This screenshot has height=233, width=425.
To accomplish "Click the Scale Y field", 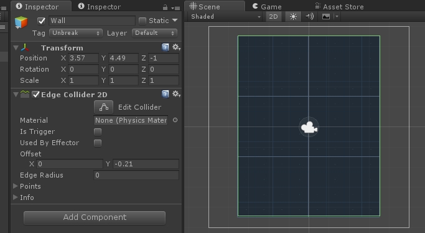I will (x=123, y=80).
